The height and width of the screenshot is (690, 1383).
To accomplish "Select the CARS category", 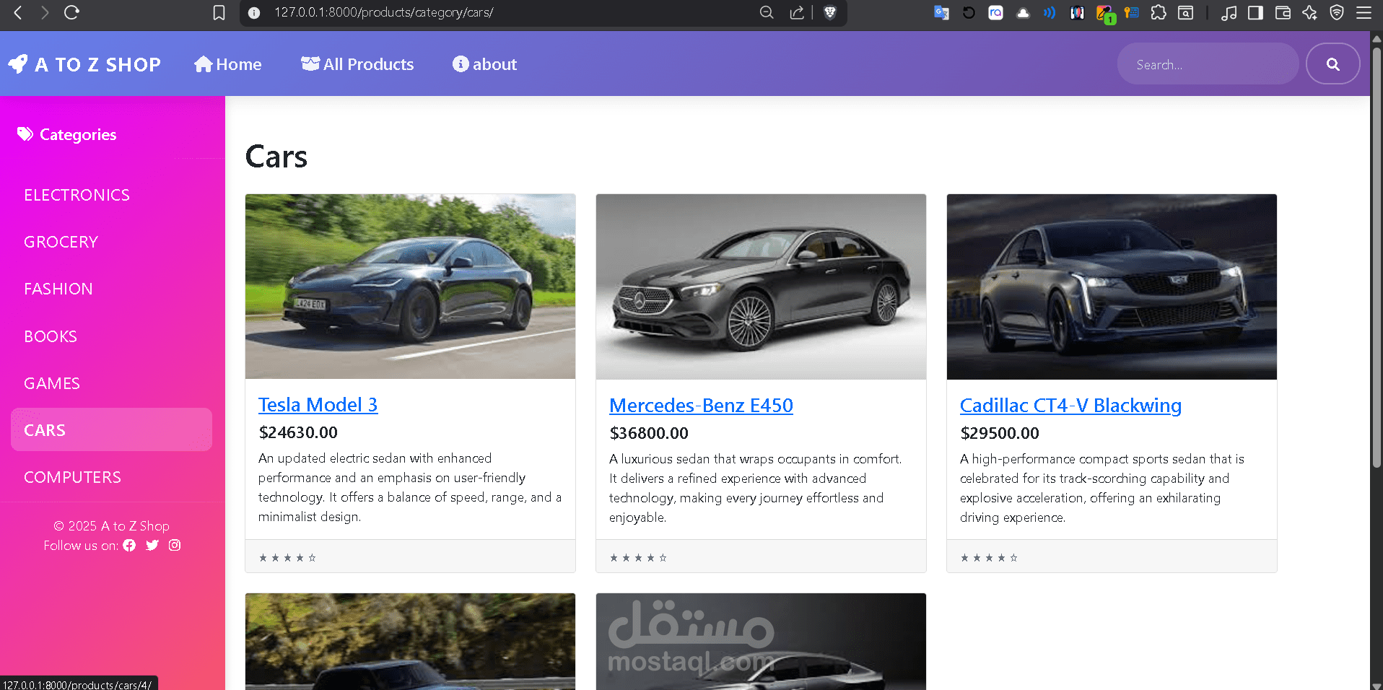I will click(111, 430).
